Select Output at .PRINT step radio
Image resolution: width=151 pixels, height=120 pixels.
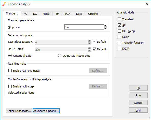60,56
